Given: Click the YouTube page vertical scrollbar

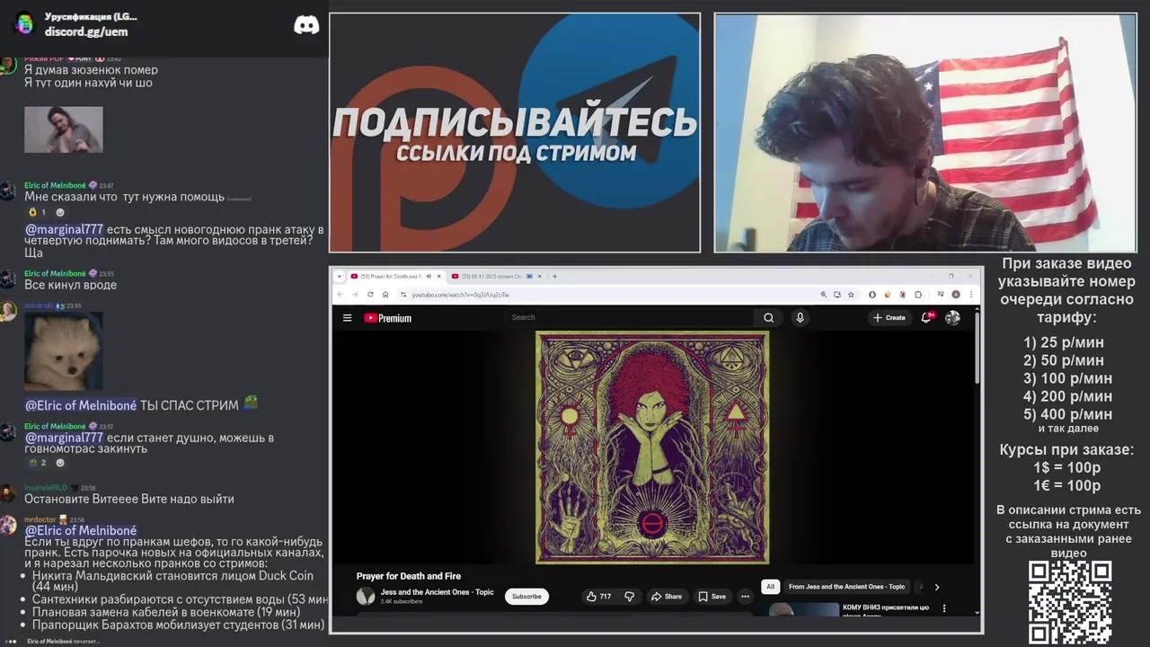Looking at the screenshot, I should (977, 346).
